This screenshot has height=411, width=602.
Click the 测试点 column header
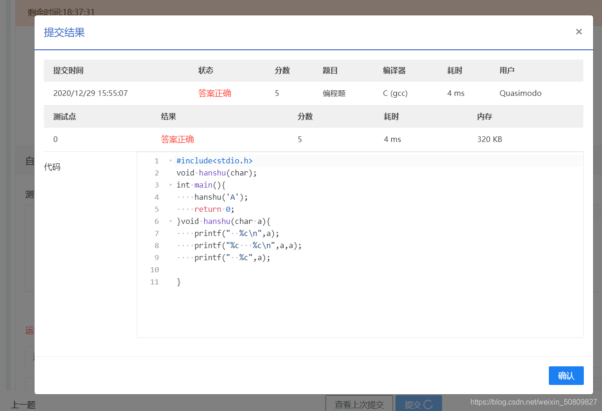coord(64,116)
